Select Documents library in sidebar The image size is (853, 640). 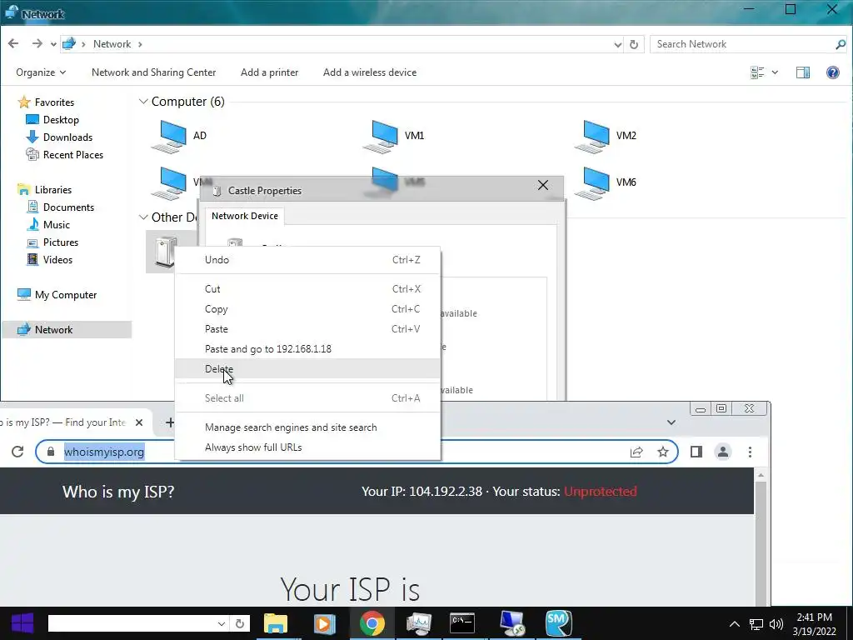60,207
